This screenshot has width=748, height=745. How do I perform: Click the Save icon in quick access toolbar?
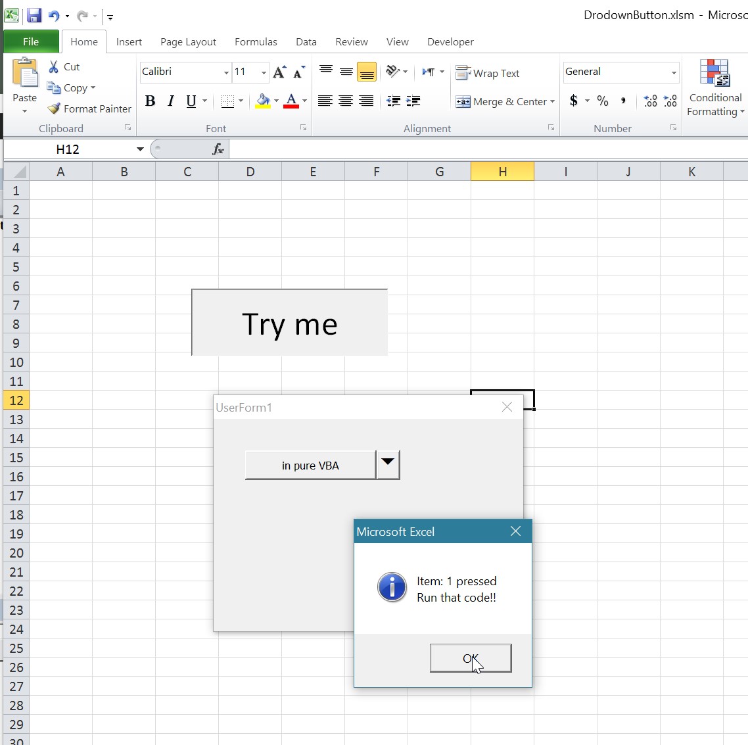34,16
